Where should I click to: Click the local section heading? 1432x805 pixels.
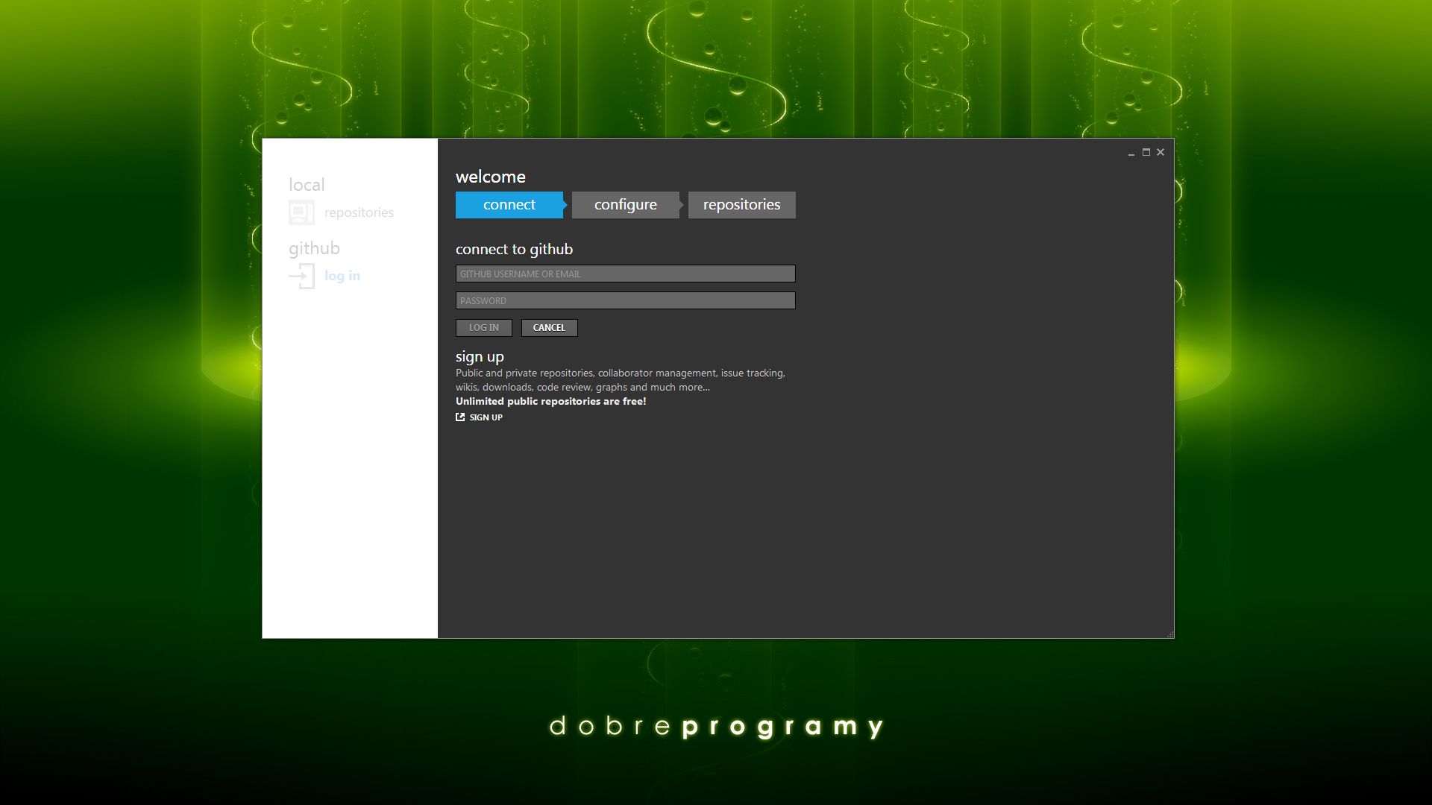307,185
